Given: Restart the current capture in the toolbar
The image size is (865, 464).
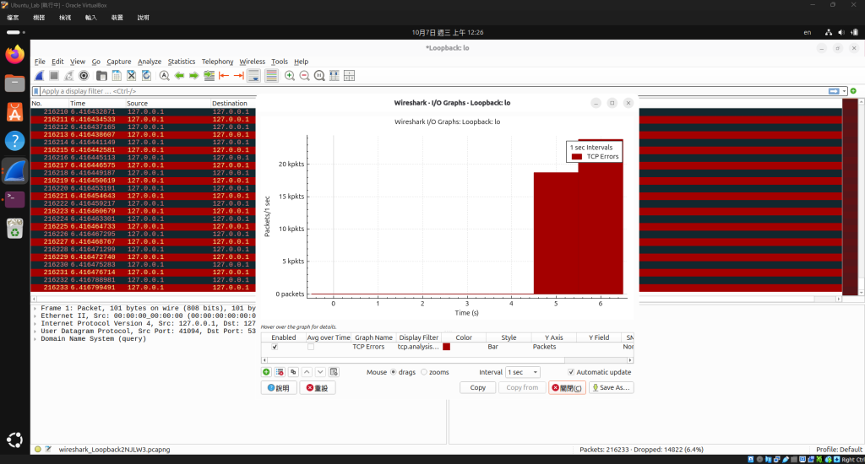Looking at the screenshot, I should click(x=69, y=75).
